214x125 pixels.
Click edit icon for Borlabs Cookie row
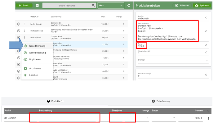(19, 31)
